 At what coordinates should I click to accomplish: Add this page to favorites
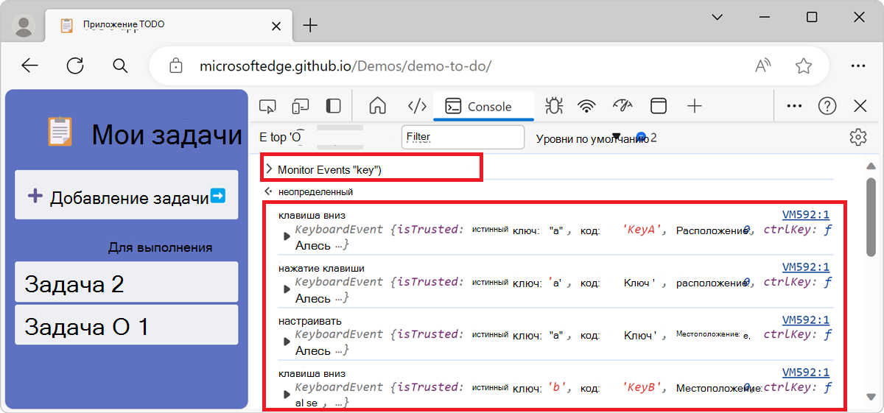click(x=803, y=66)
